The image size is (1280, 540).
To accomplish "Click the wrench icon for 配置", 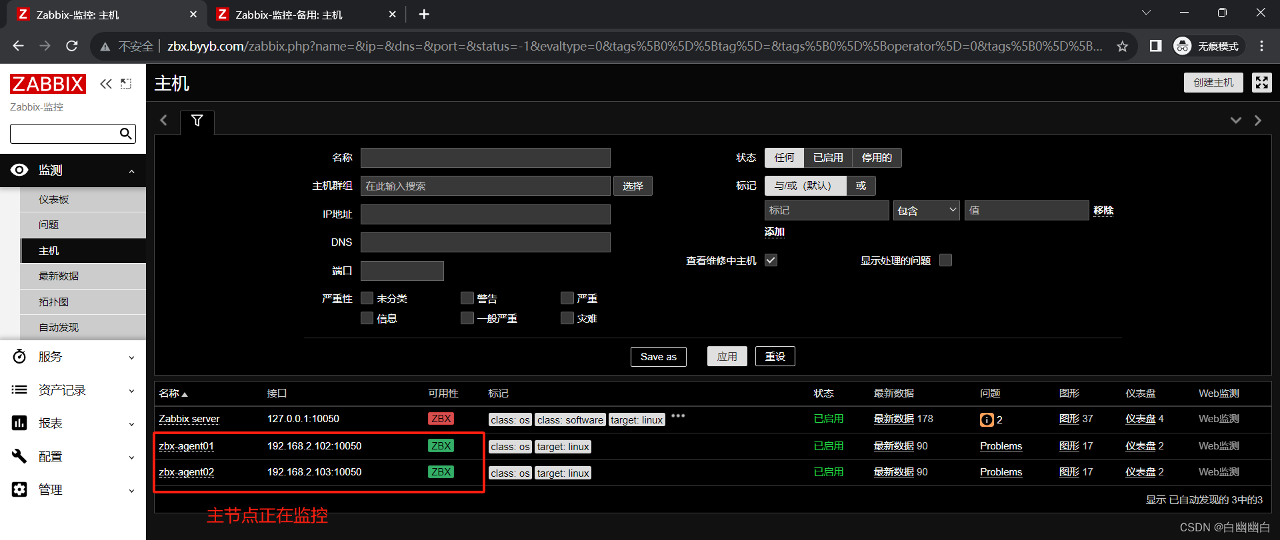I will tap(19, 456).
